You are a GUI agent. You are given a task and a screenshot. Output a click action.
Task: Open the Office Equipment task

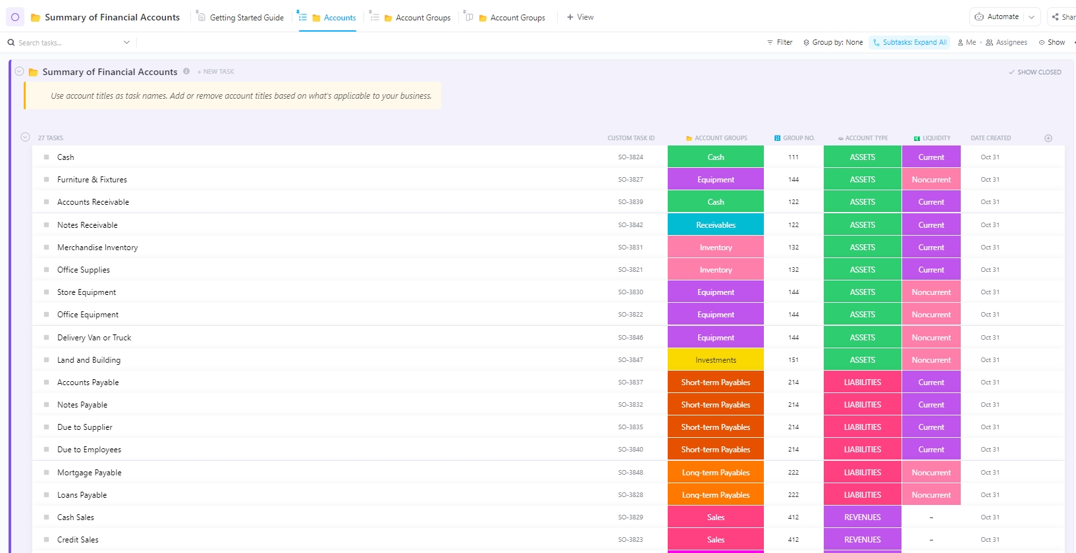[88, 315]
